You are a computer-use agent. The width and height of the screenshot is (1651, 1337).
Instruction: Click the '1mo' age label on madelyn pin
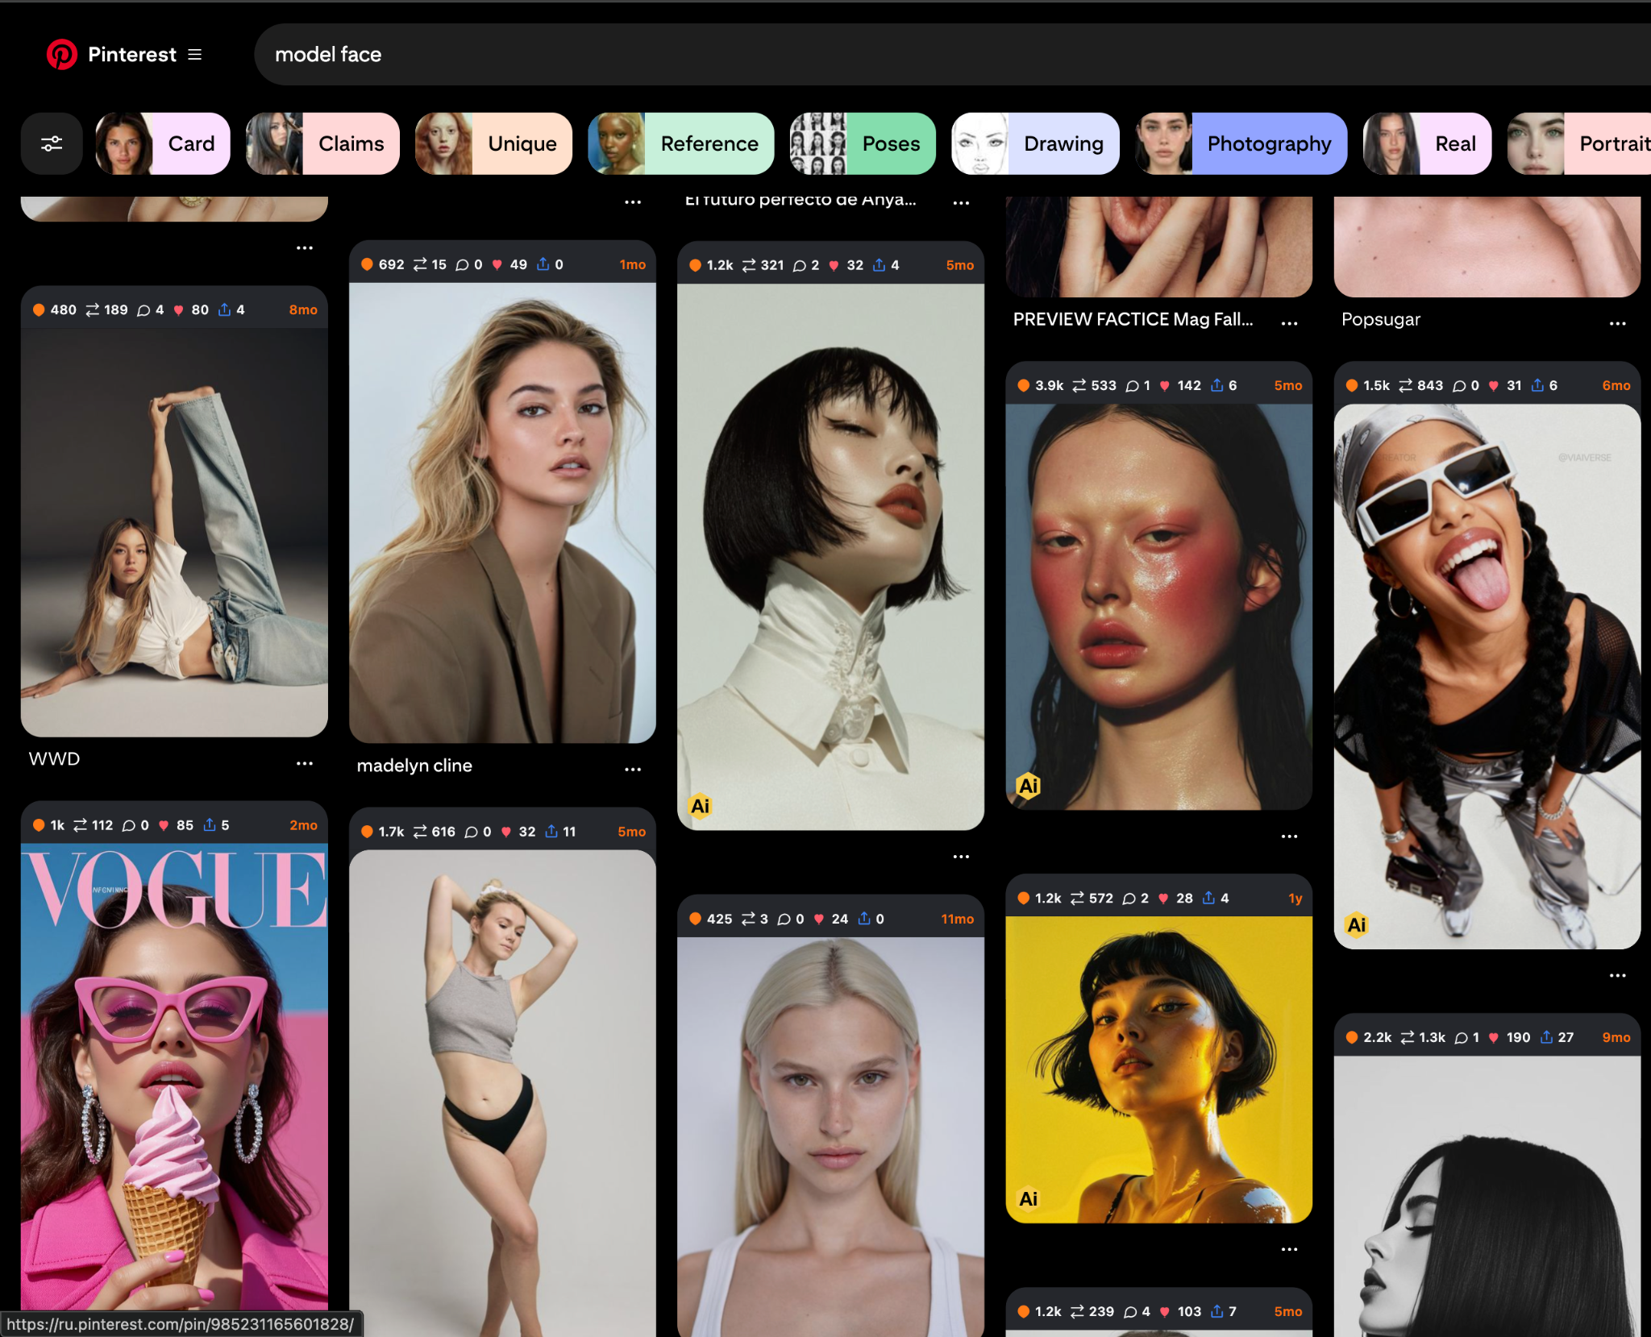click(x=632, y=264)
